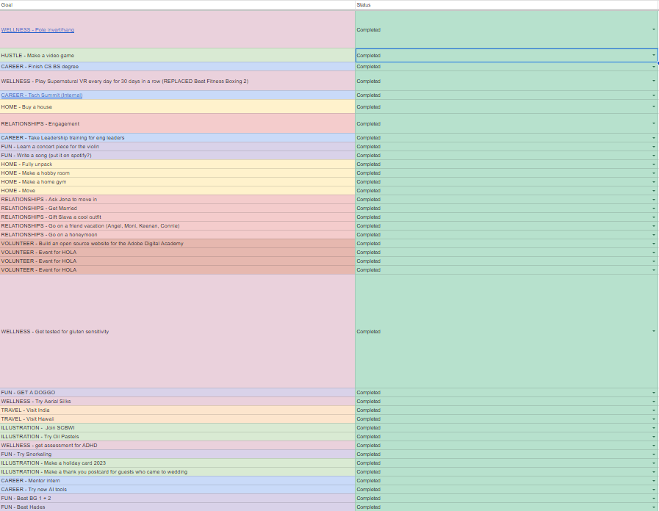The height and width of the screenshot is (511, 659).
Task: Select the "TRAVEL - Visit Hawaii" cell
Action: coord(176,419)
